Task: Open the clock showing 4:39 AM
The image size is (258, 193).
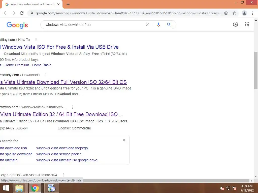Action: pyautogui.click(x=247, y=188)
